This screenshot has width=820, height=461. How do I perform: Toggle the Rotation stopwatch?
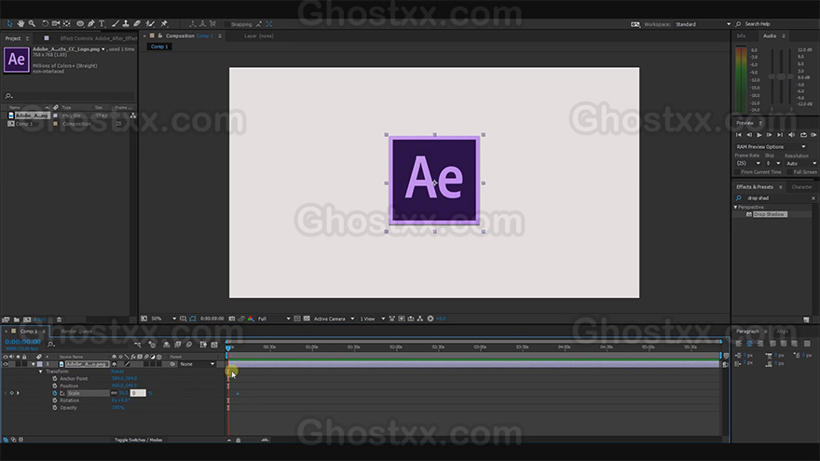[54, 400]
